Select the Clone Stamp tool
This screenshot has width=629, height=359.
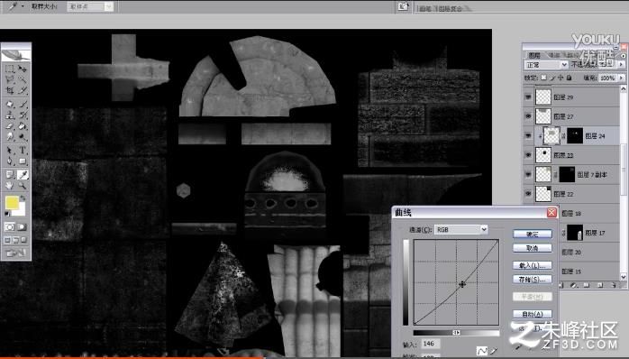pyautogui.click(x=10, y=115)
